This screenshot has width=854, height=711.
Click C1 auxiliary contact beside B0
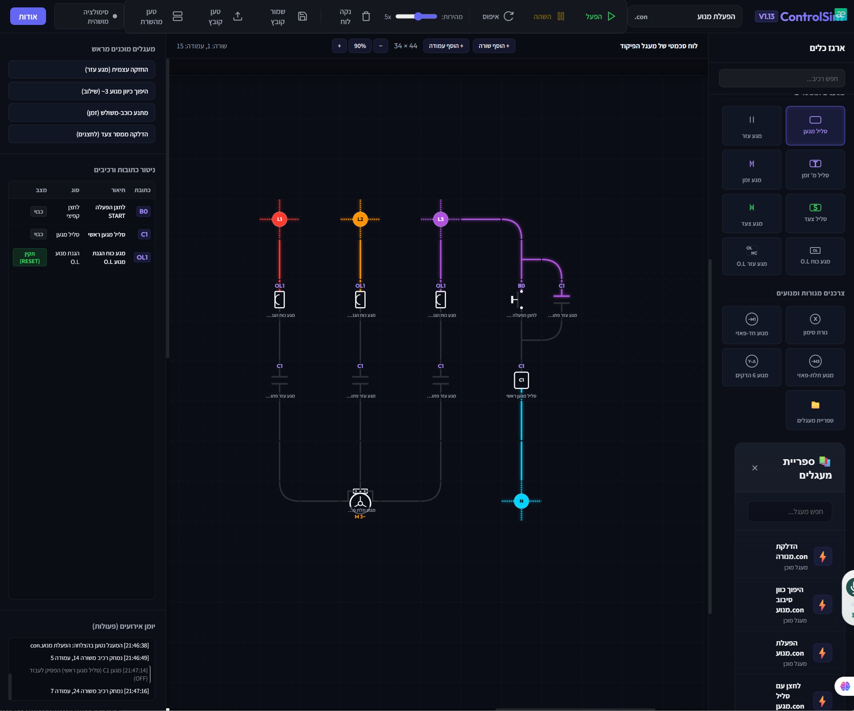coord(562,299)
